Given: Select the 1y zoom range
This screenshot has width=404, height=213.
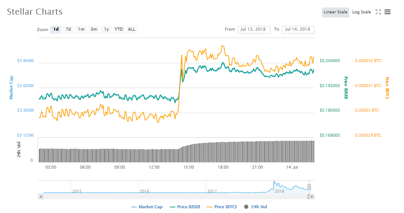Looking at the screenshot, I should point(106,29).
